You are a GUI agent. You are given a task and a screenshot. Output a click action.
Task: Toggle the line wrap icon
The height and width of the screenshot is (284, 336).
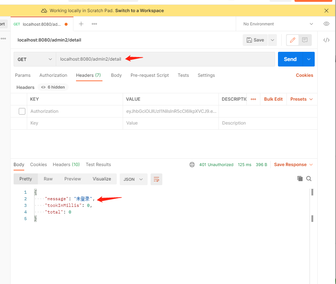point(156,179)
